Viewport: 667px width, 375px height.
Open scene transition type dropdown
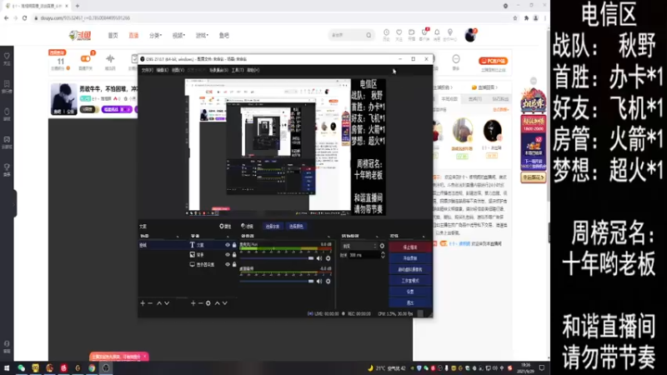[x=360, y=246]
